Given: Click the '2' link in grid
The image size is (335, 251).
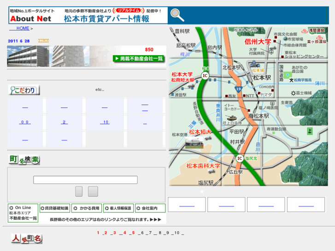Looking at the screenshot, I should pyautogui.click(x=64, y=122).
